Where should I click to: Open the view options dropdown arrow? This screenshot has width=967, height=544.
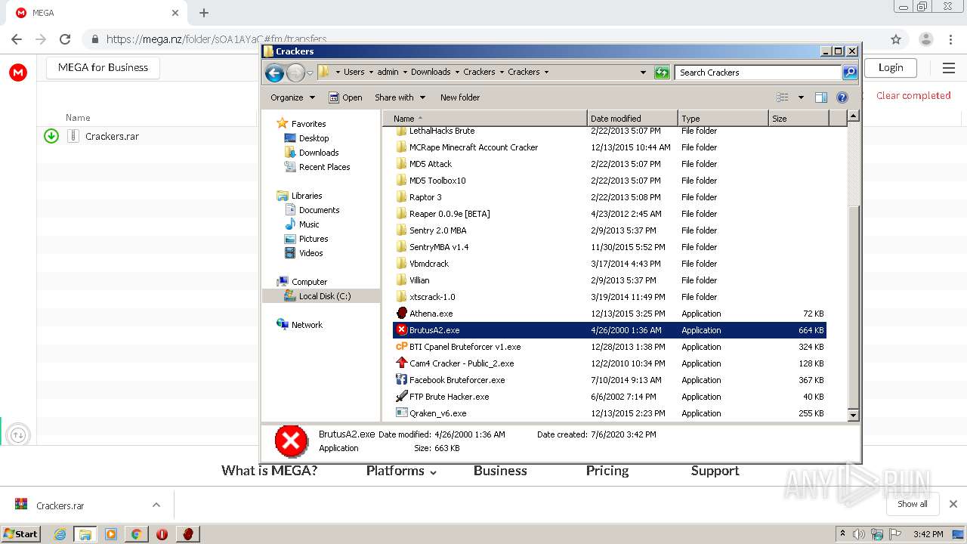pyautogui.click(x=801, y=97)
